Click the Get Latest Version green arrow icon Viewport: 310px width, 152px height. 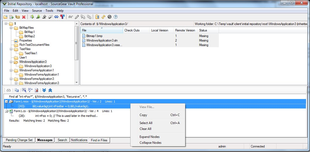32,17
